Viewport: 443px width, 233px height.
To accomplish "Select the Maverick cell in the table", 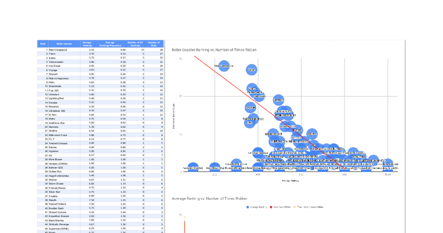I will tap(63, 107).
